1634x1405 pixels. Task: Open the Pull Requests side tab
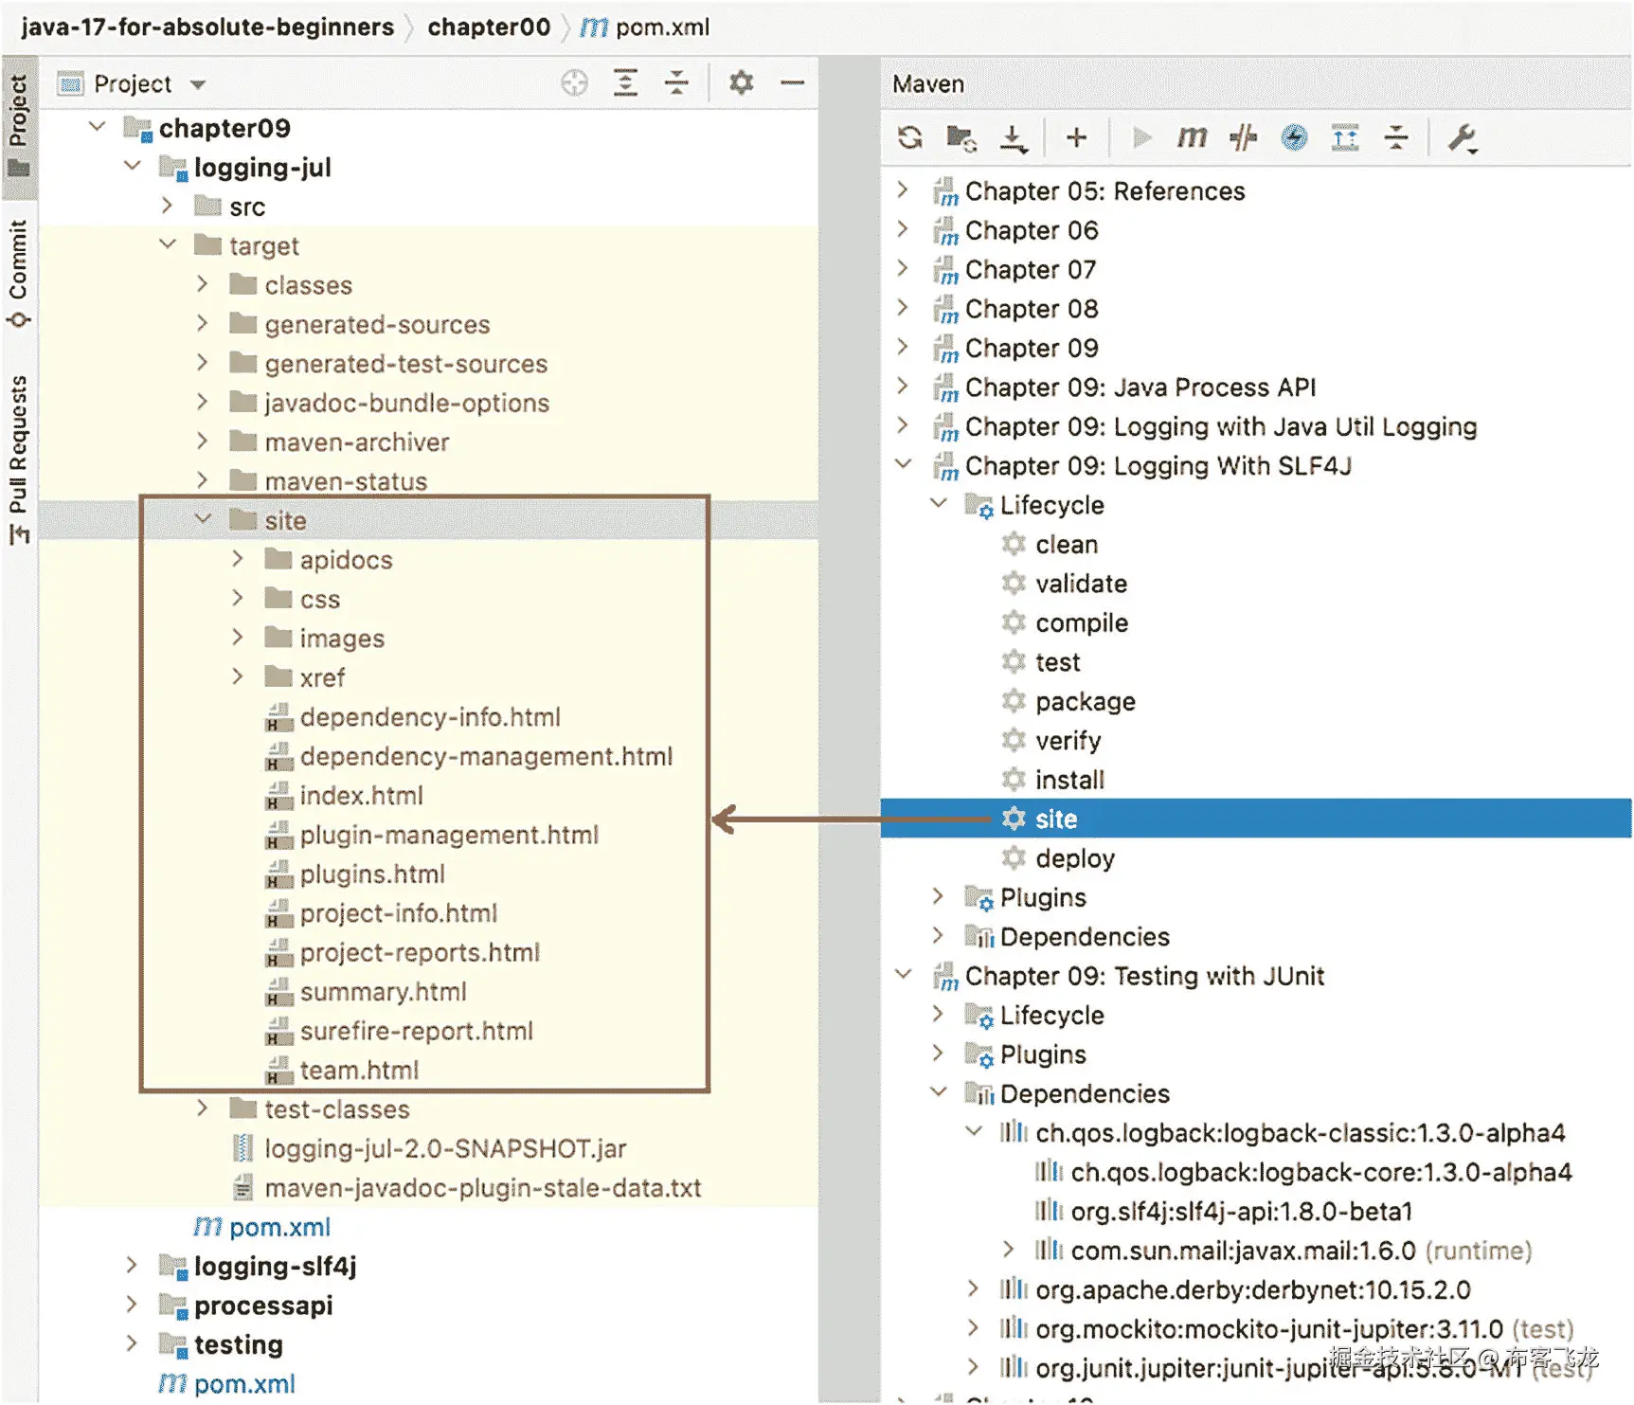point(19,459)
